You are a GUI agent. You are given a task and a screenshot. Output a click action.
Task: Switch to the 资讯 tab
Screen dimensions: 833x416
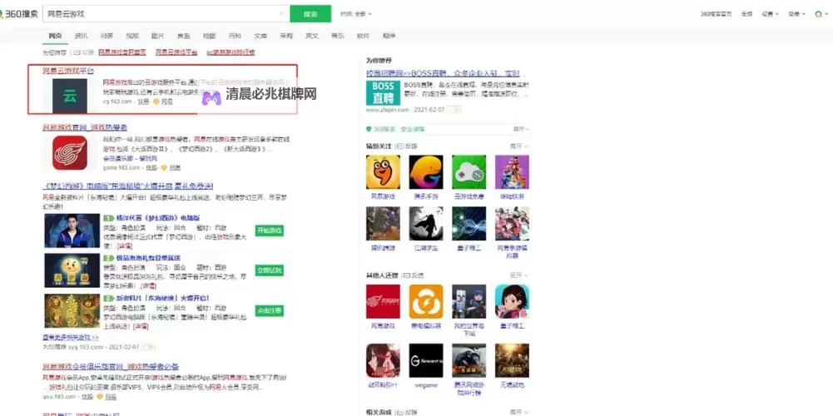(81, 36)
